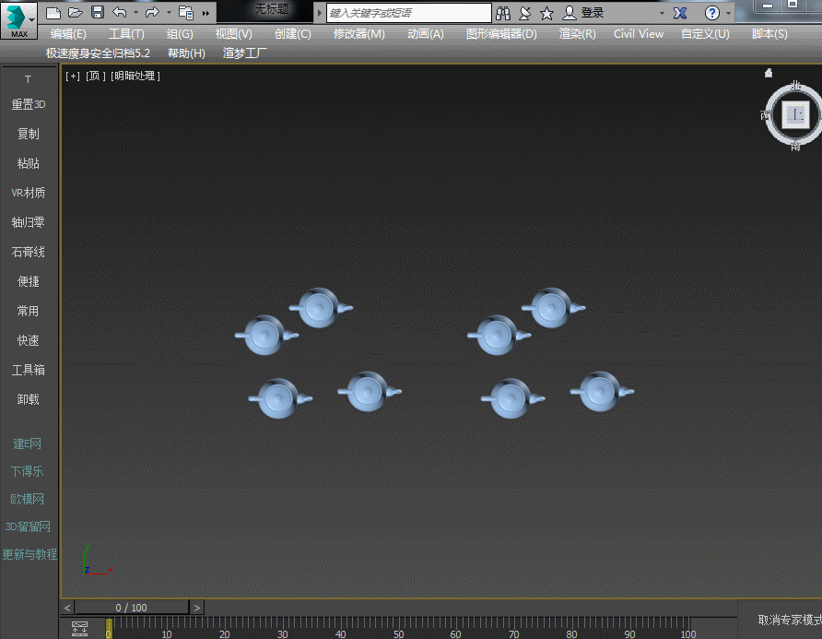
Task: Click the star favorites icon
Action: (x=546, y=13)
